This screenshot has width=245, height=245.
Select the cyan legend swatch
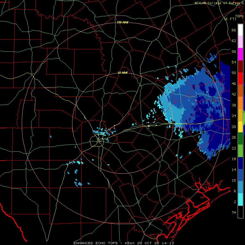(x=240, y=200)
